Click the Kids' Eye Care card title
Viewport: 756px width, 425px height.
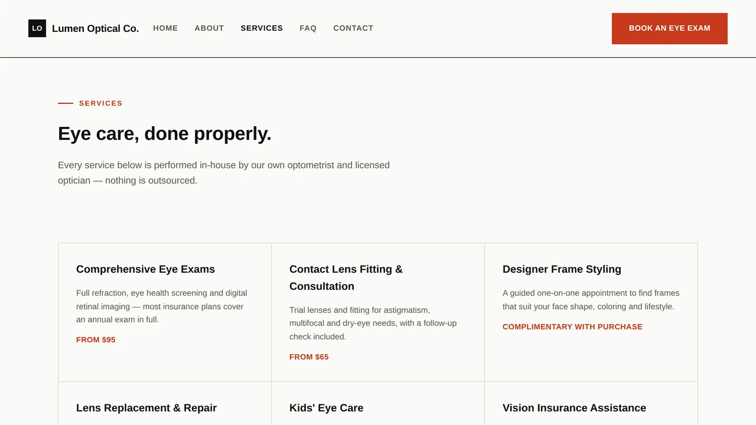326,408
